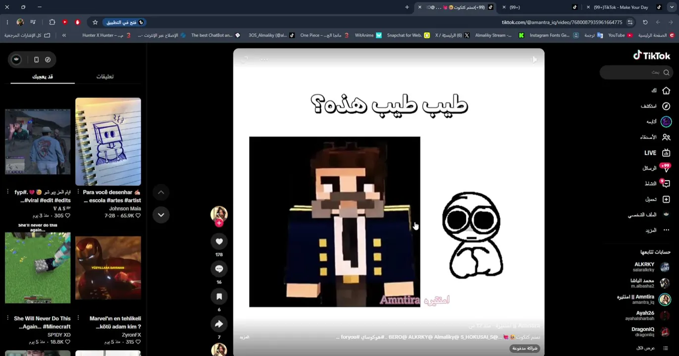Open the She Will Never Do This Again thumbnail
Screen dimensions: 679x356
pos(38,267)
